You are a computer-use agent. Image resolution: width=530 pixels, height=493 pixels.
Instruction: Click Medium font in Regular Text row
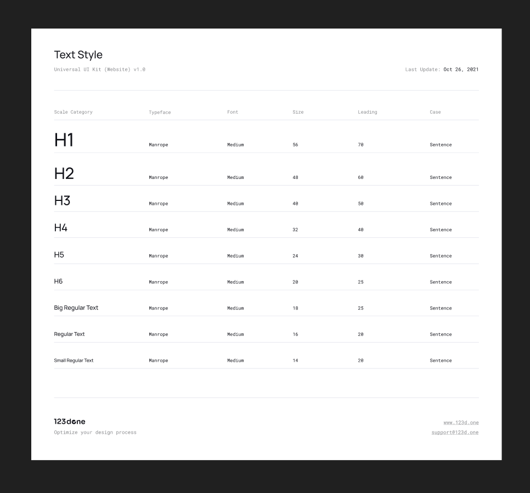pyautogui.click(x=235, y=334)
